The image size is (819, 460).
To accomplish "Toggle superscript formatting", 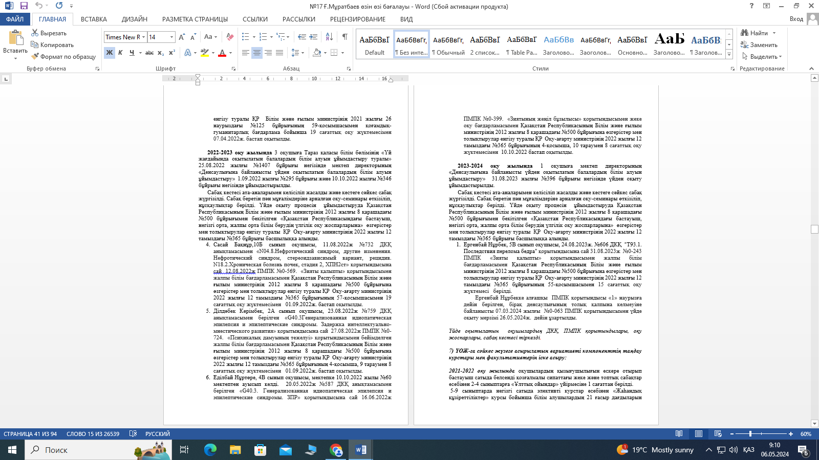I will [172, 52].
